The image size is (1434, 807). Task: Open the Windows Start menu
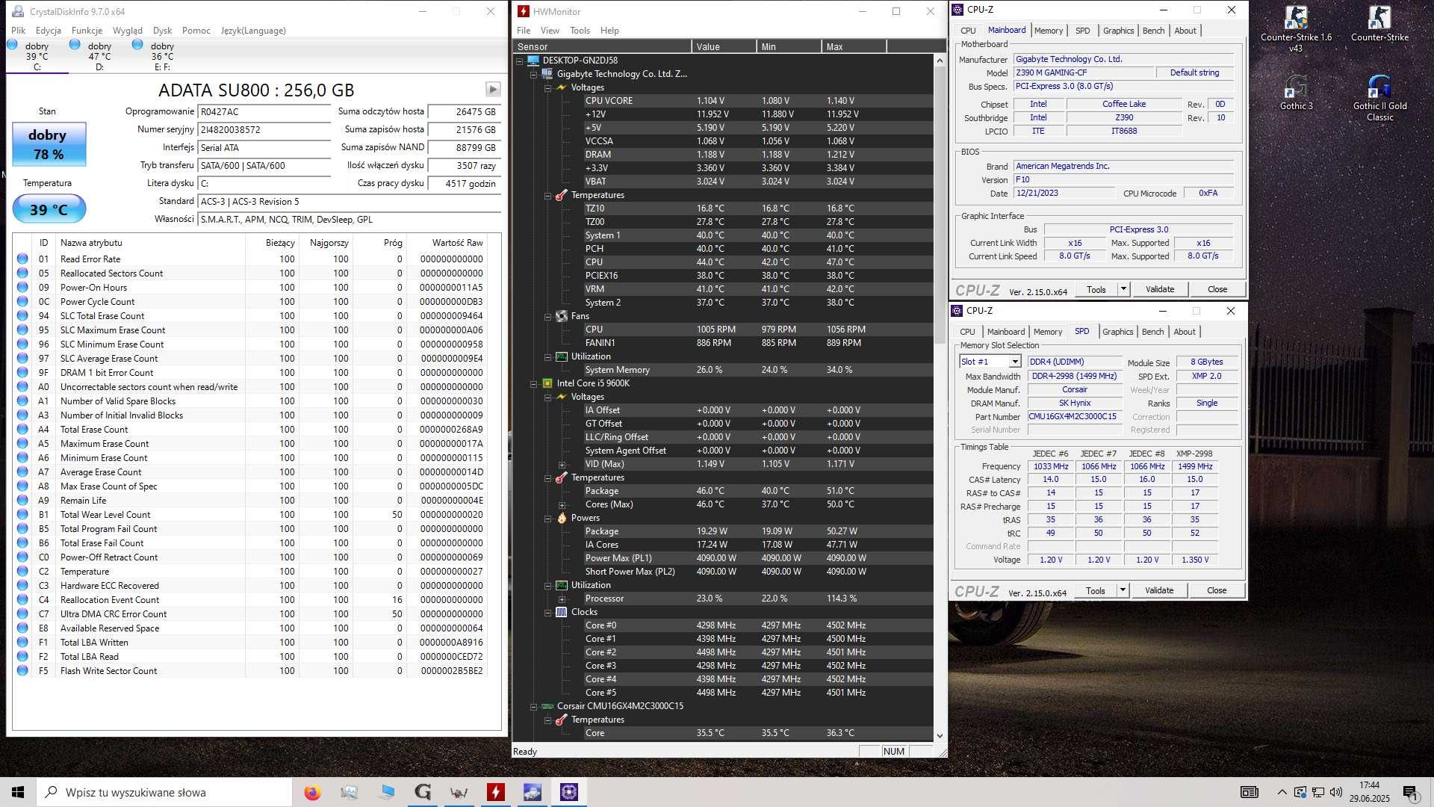(18, 792)
